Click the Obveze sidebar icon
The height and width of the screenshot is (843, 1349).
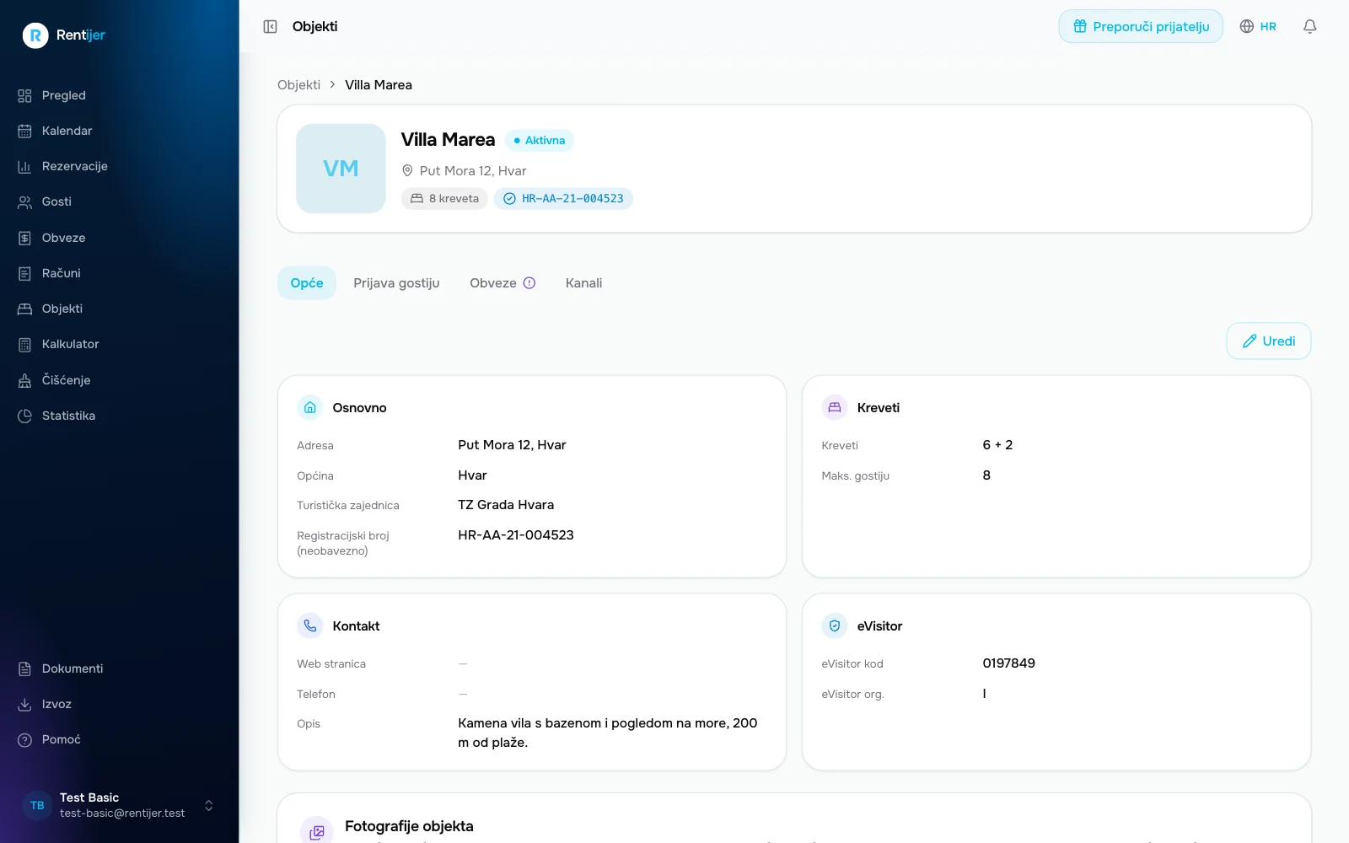[x=24, y=238]
